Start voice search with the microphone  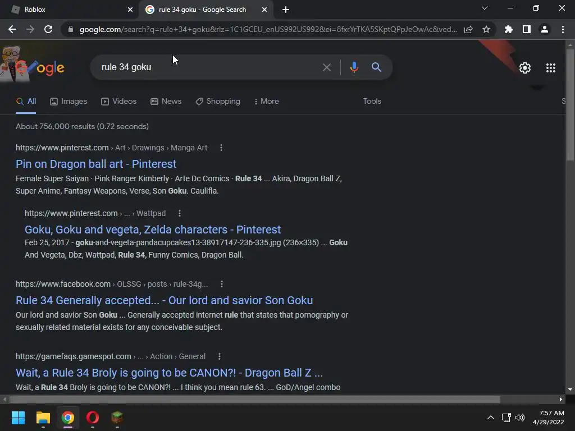click(354, 67)
